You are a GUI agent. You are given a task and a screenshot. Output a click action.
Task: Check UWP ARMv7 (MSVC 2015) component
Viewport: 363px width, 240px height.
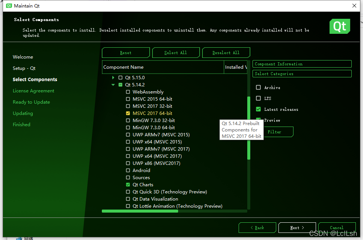pyautogui.click(x=128, y=135)
